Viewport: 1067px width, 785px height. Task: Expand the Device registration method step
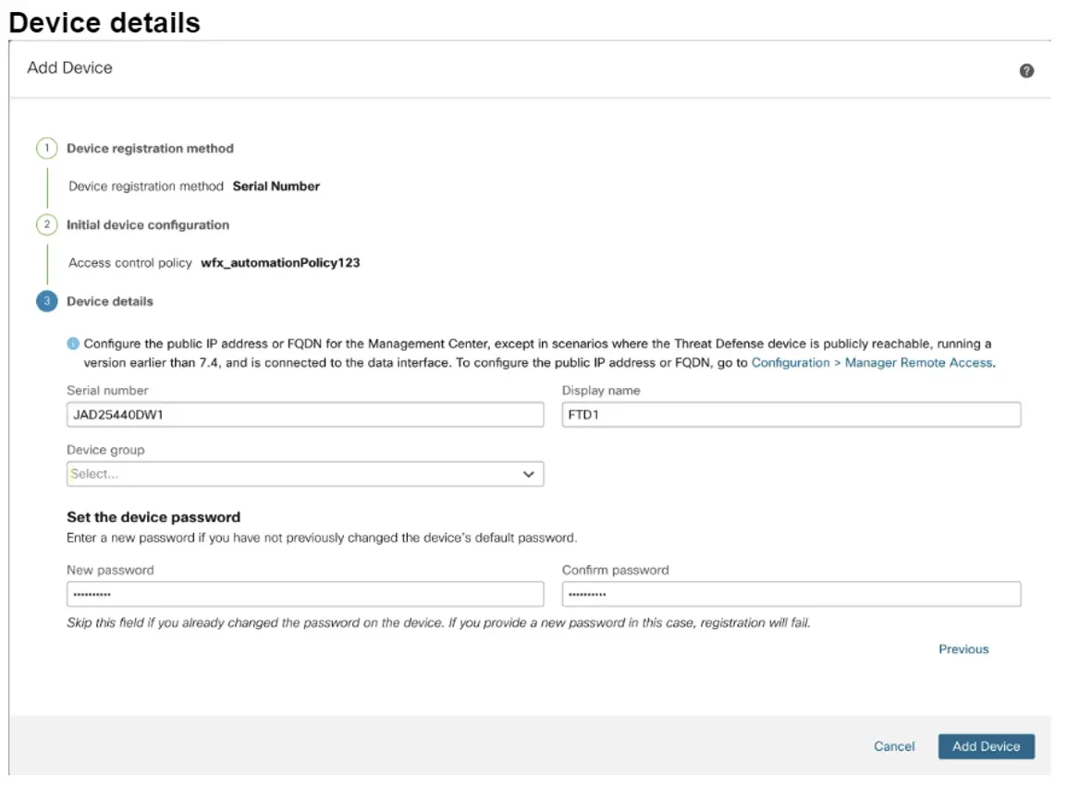click(x=151, y=148)
